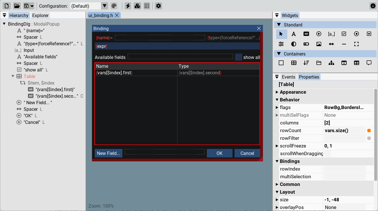Select the Table container icon
378x211 pixels.
294,63
